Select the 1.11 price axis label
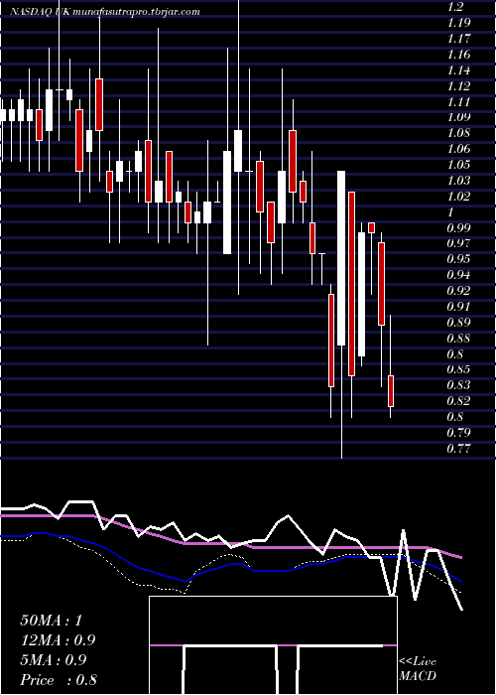Image resolution: width=496 pixels, height=695 pixels. pyautogui.click(x=458, y=102)
